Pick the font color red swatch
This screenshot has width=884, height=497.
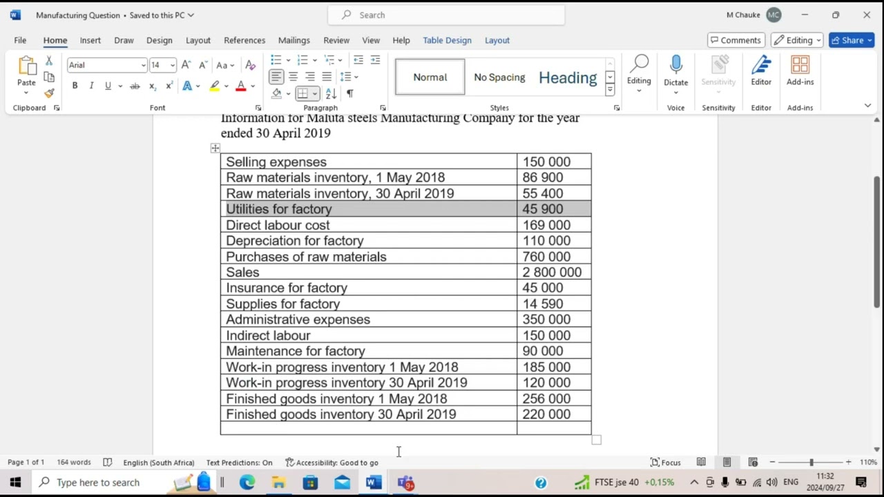coord(240,86)
